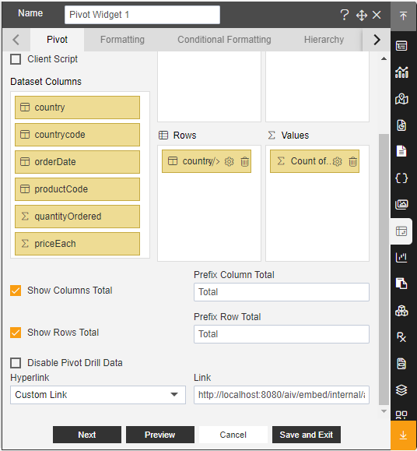Click the Preview button
417x451 pixels.
pos(160,435)
